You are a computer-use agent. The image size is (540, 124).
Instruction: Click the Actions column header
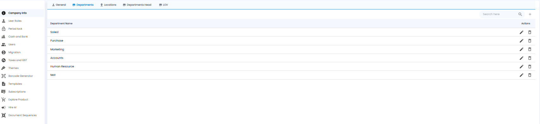526,23
